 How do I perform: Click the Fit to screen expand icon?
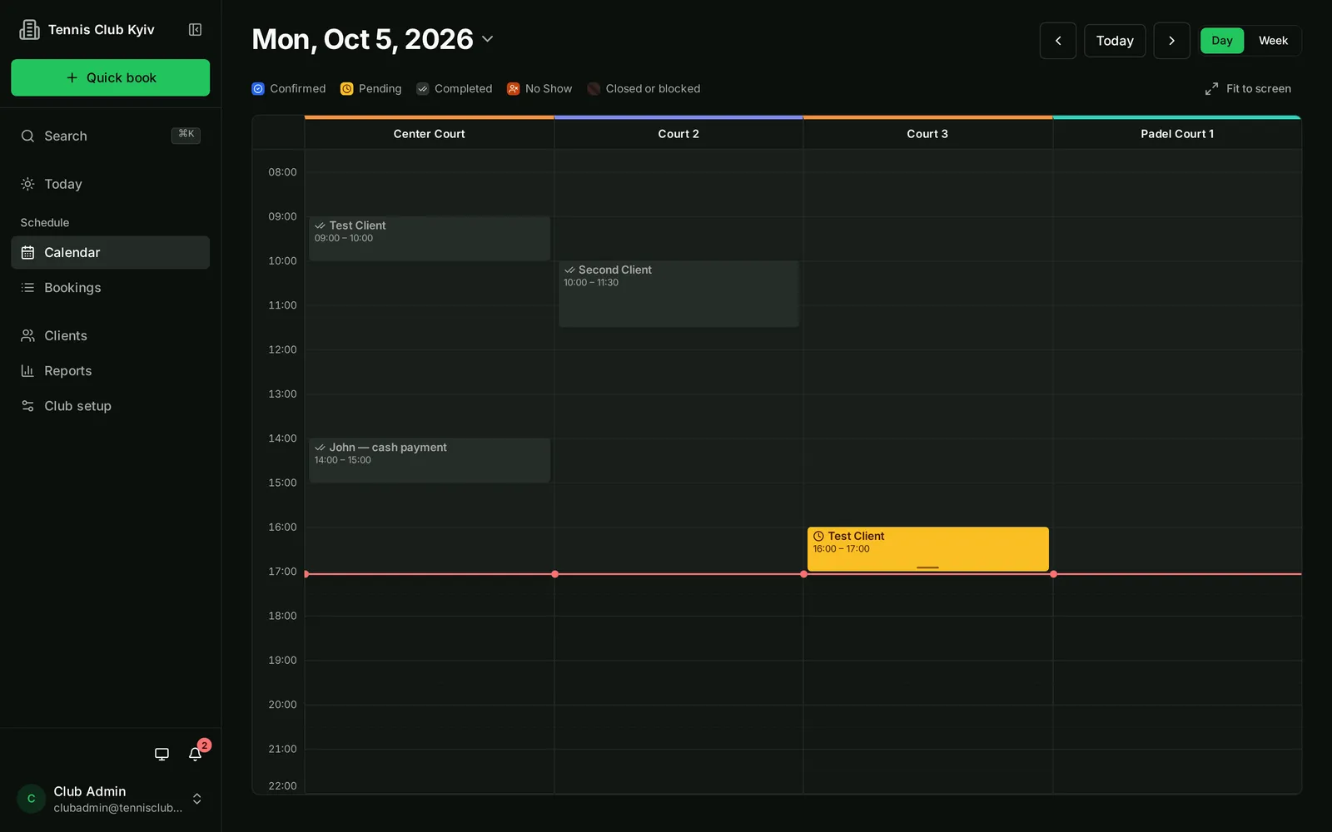(1211, 89)
